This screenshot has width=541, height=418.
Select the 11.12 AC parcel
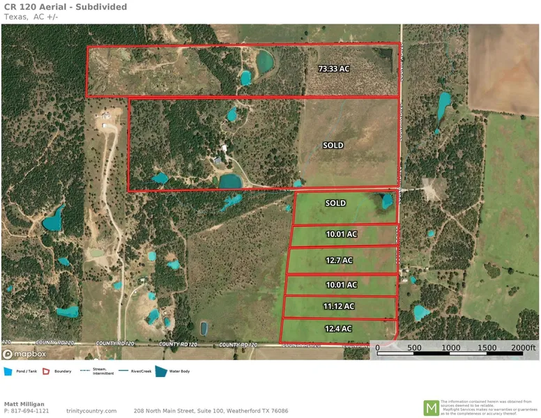(339, 306)
